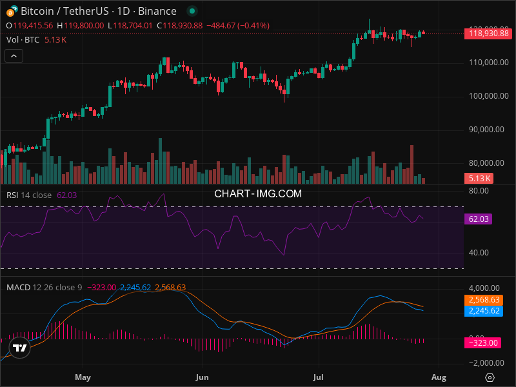Click the pink −323.00 histogram value tag

click(x=482, y=343)
